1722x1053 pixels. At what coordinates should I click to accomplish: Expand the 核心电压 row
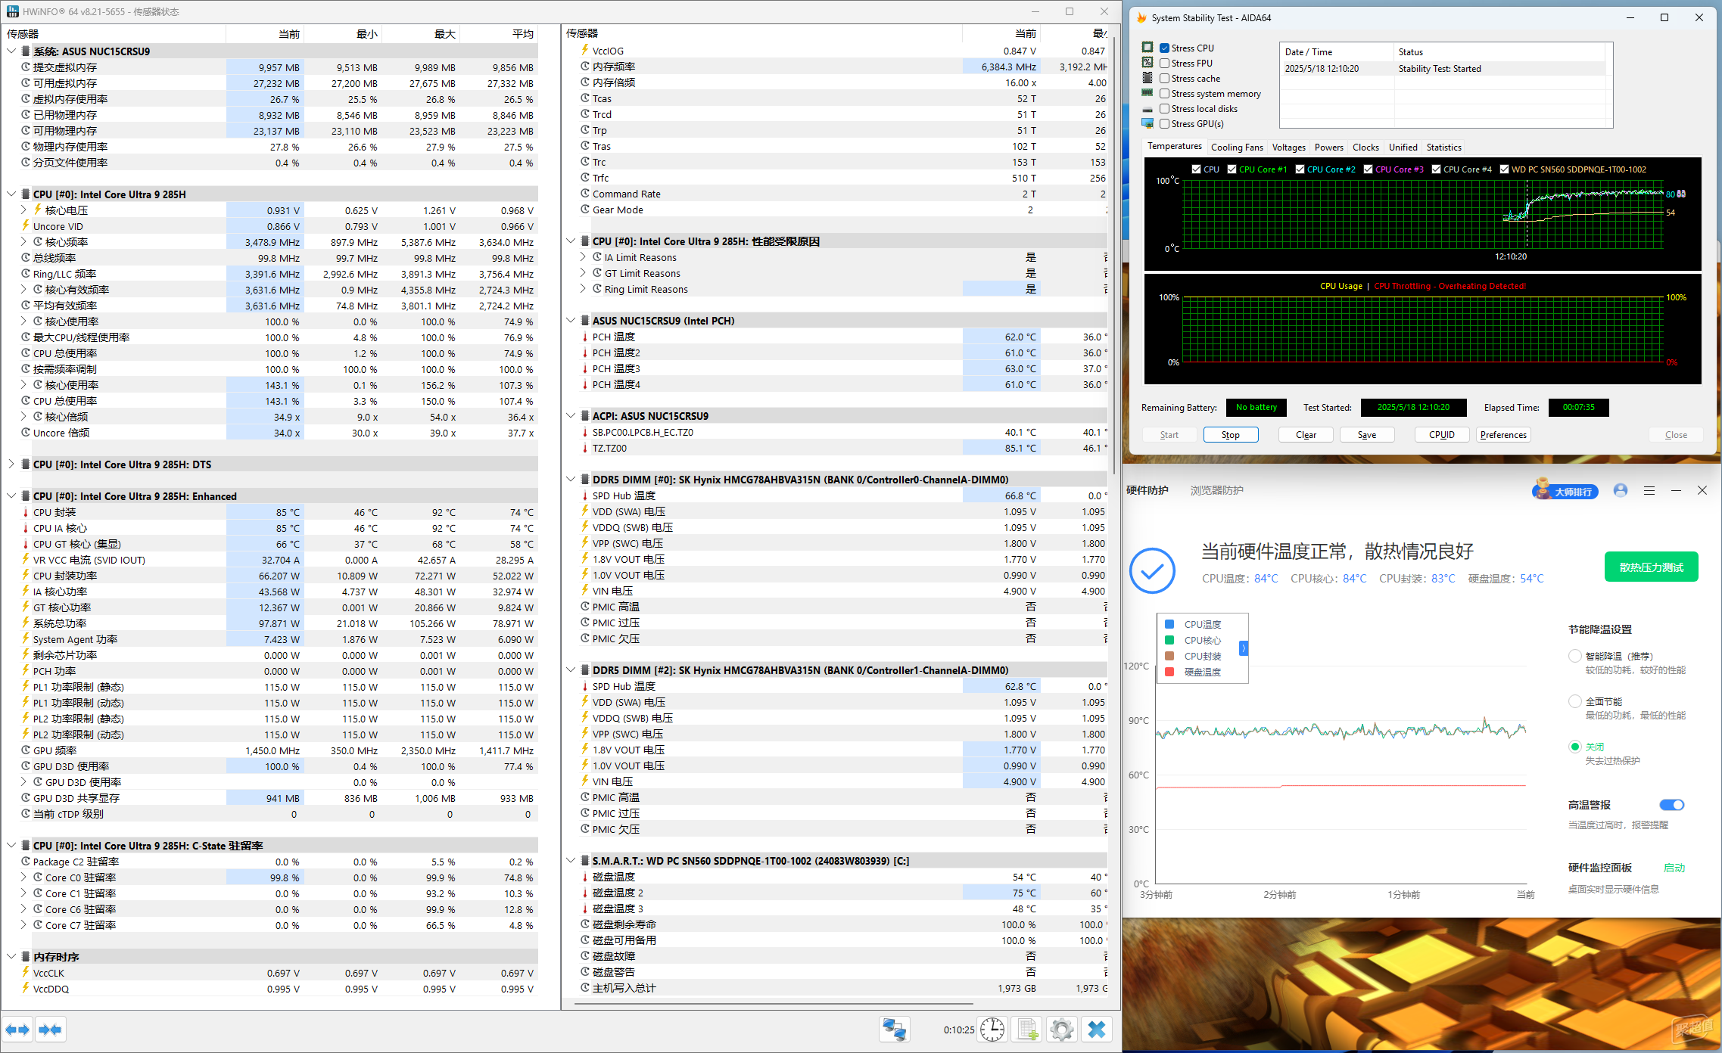[23, 210]
